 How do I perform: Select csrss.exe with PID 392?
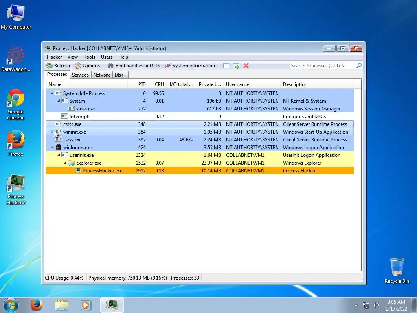(200, 139)
